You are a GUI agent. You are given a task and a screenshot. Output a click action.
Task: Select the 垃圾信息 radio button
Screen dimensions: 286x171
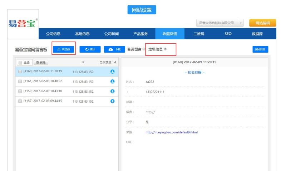(x=165, y=49)
